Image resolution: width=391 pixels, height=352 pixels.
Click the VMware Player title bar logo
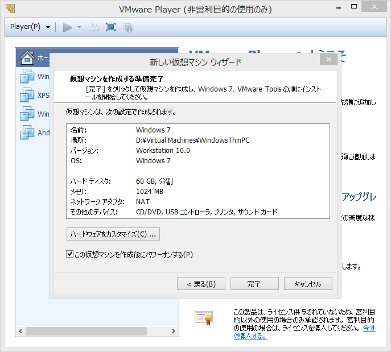[10, 8]
